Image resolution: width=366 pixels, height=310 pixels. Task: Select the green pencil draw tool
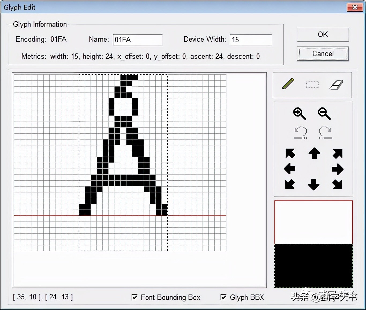click(x=288, y=84)
